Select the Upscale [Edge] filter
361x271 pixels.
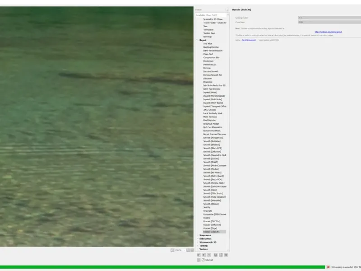[210, 228]
